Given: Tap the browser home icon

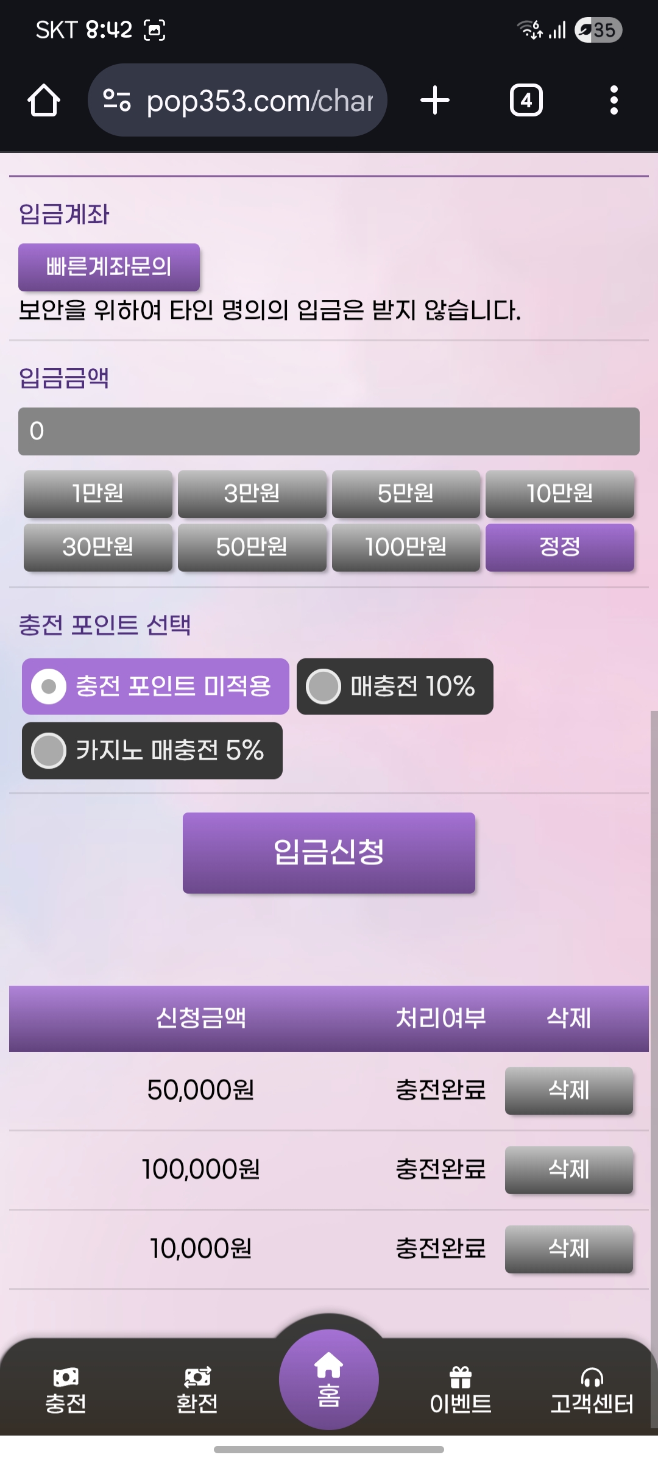Looking at the screenshot, I should coord(44,101).
